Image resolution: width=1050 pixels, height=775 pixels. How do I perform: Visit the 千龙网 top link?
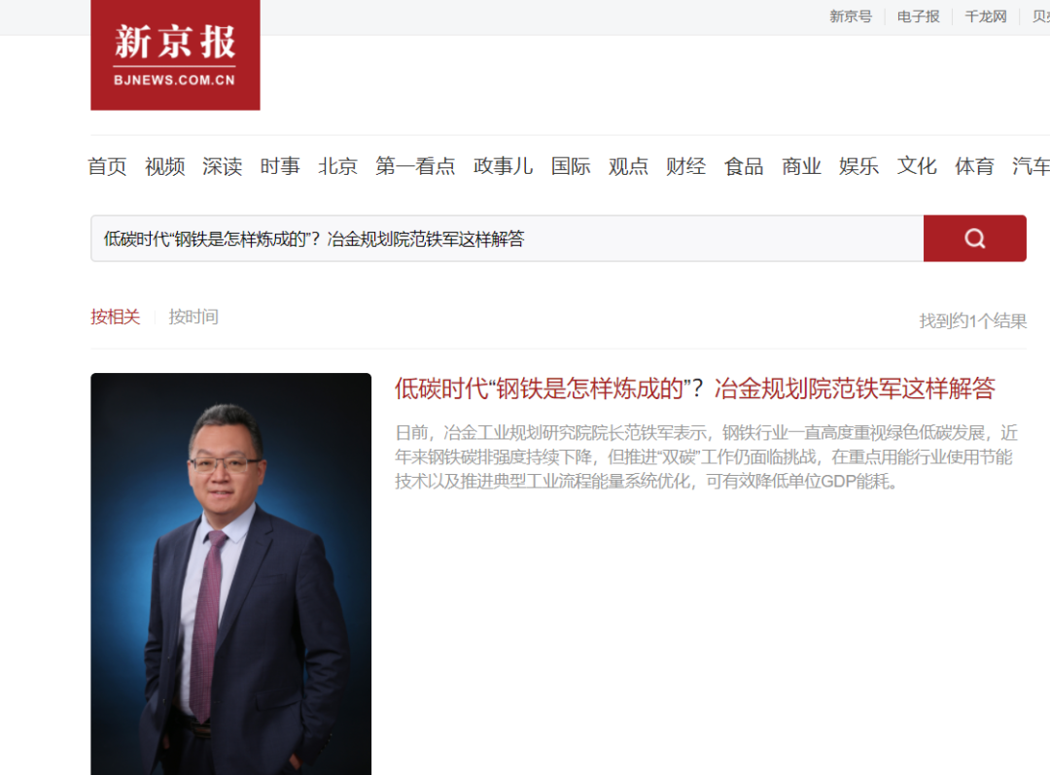(x=986, y=17)
